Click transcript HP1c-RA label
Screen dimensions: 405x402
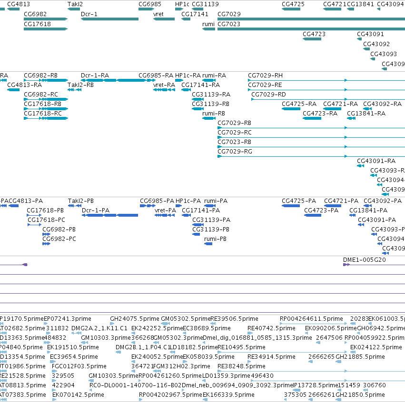pos(188,76)
